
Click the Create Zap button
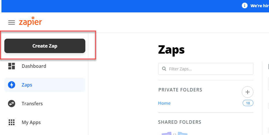45,46
